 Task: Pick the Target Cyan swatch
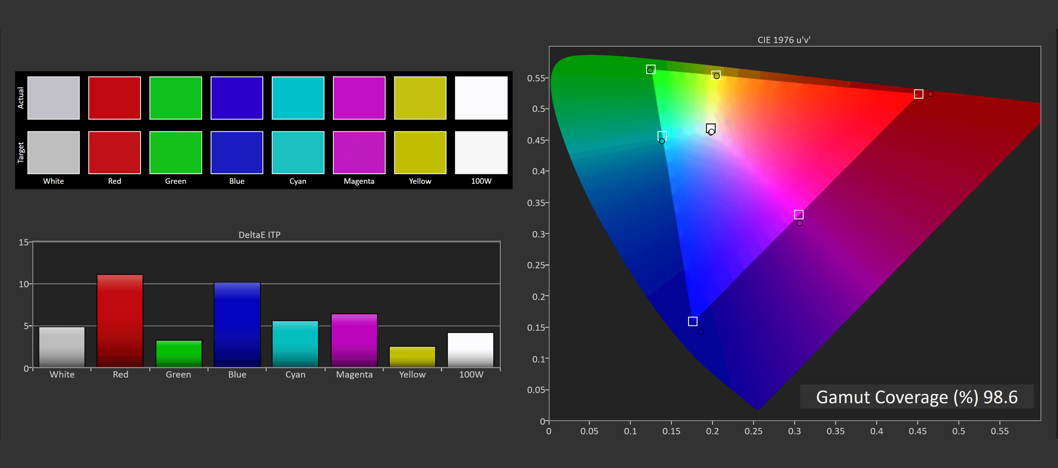[x=298, y=152]
